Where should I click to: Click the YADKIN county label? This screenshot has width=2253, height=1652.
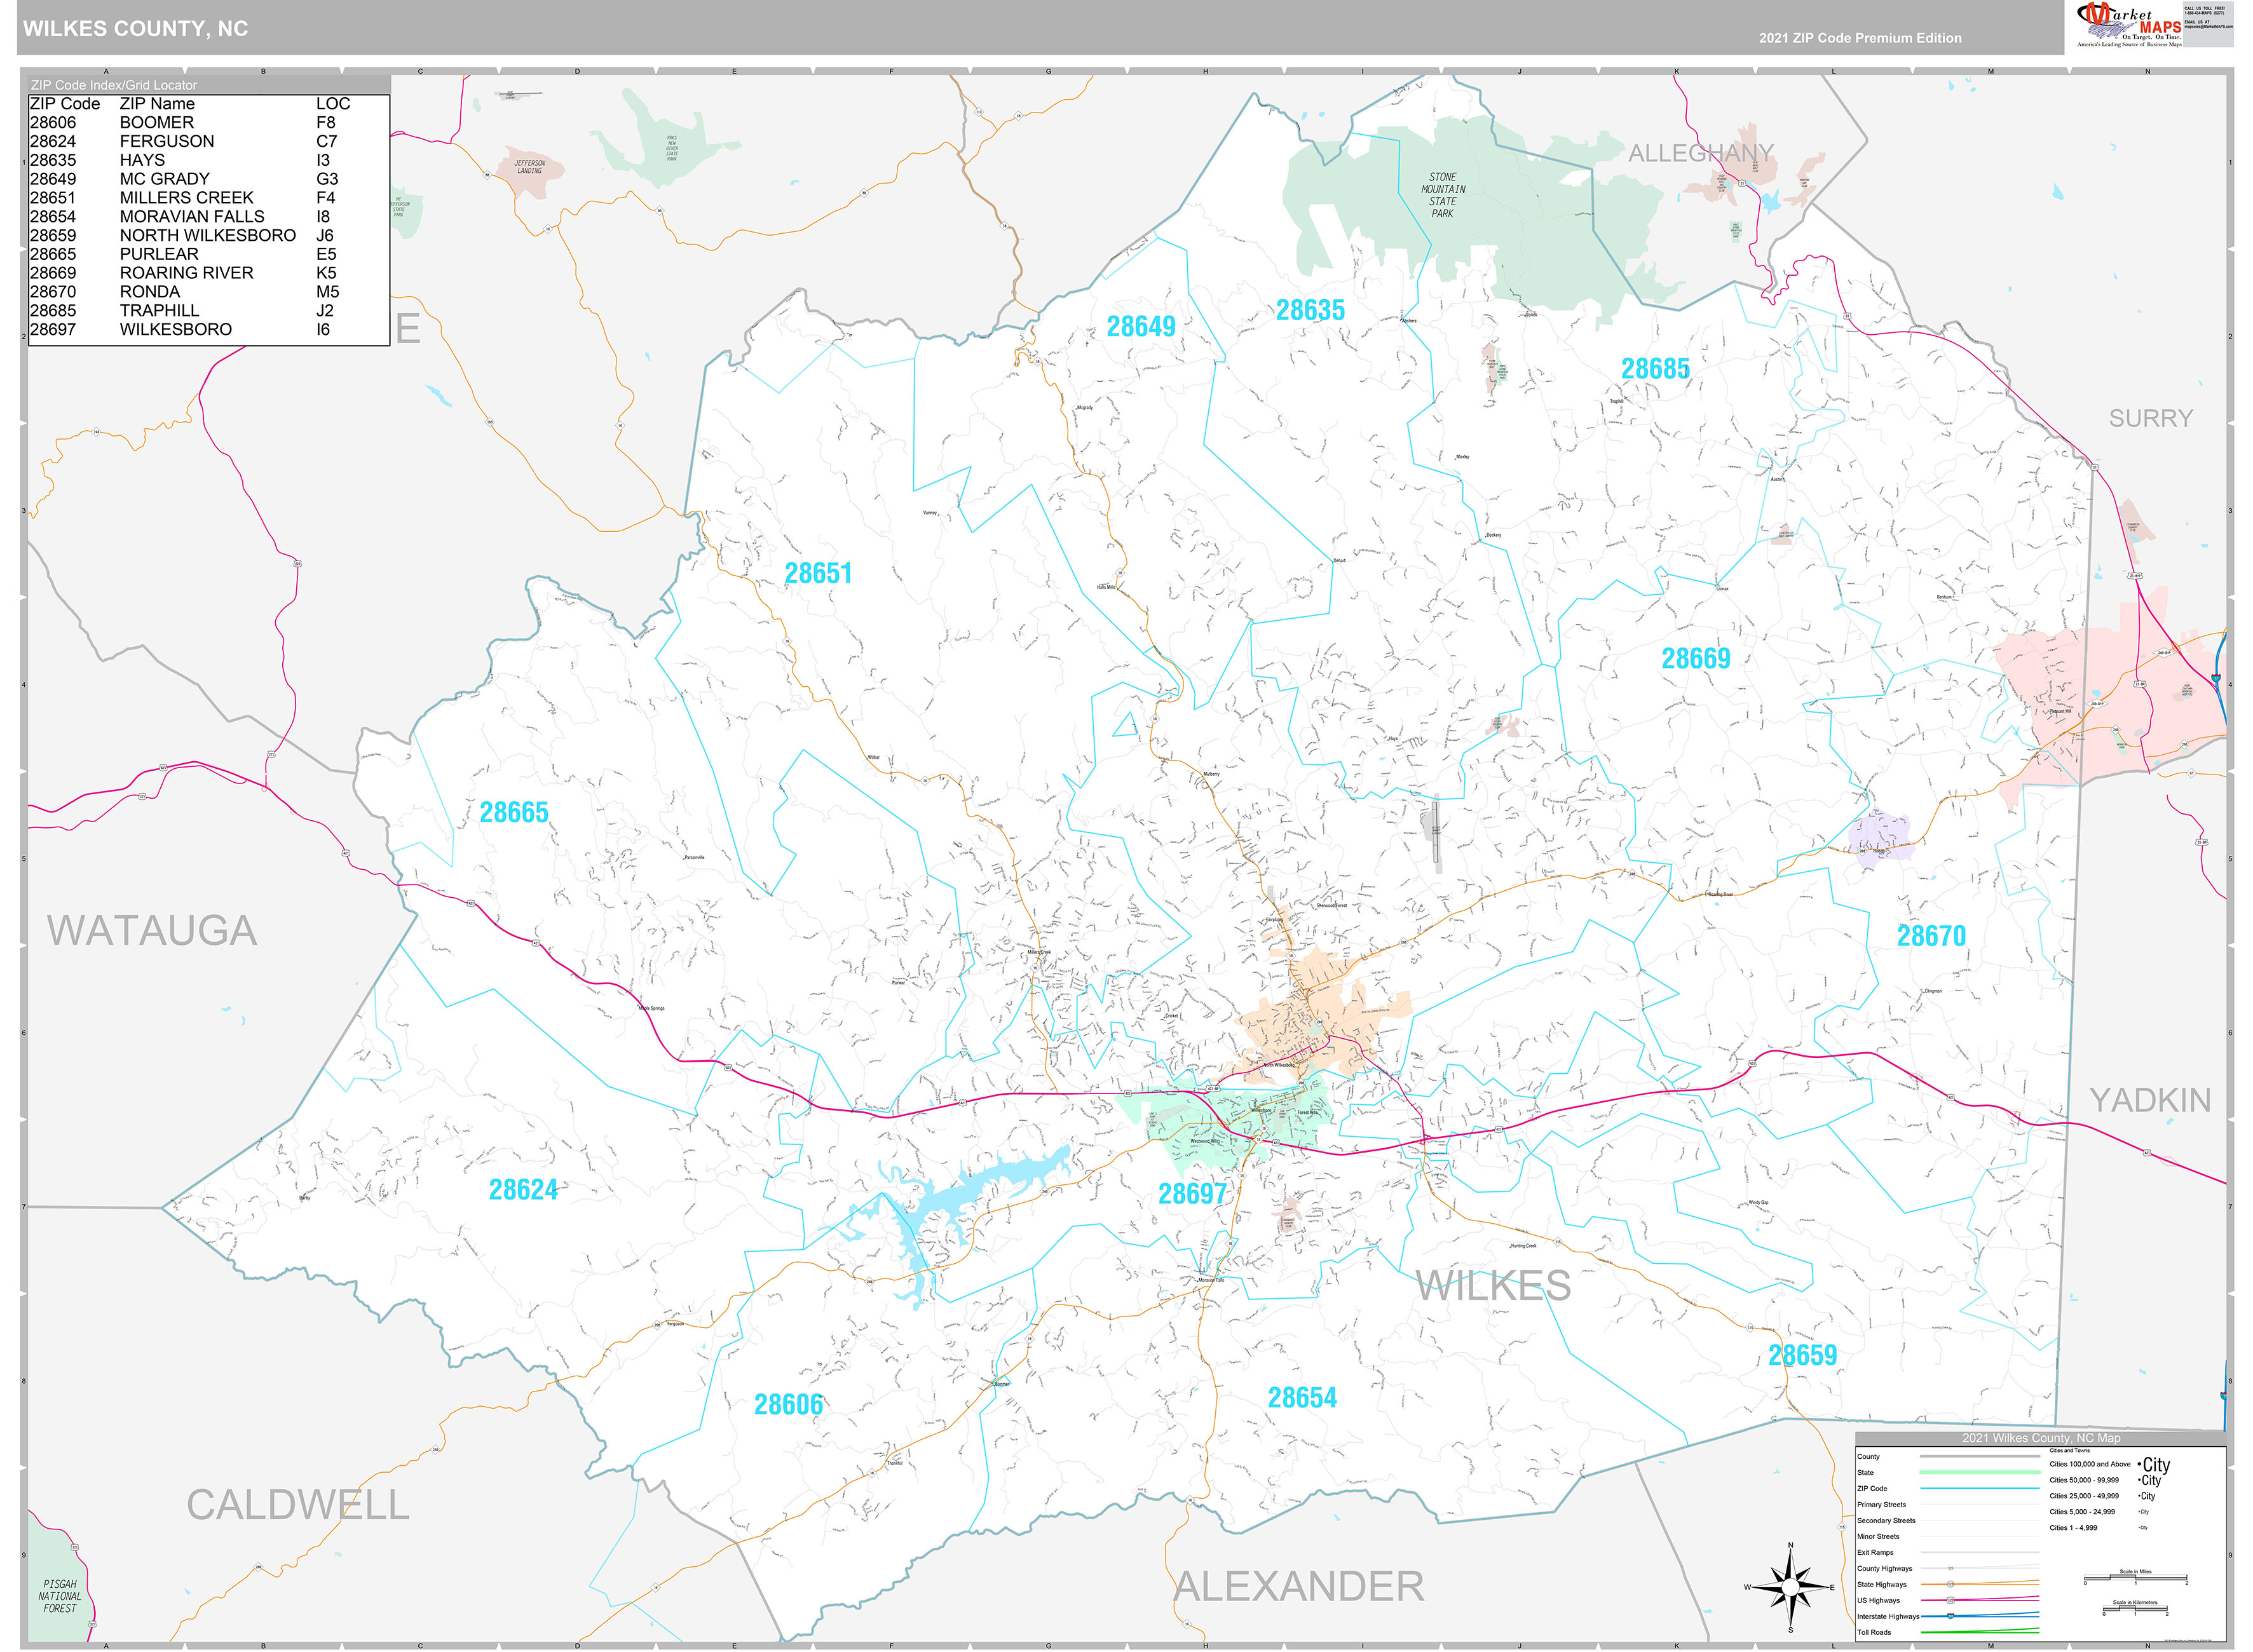(x=2150, y=1101)
